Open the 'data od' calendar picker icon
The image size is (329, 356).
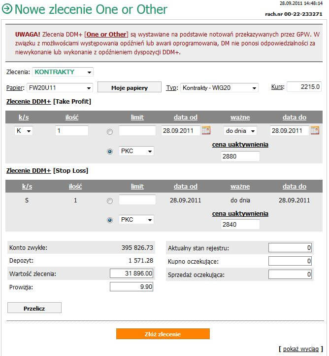(x=206, y=131)
